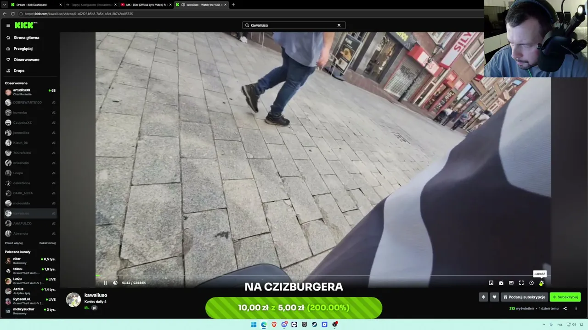Follow kawaiiuso with the heart button
The image size is (588, 330).
(494, 297)
